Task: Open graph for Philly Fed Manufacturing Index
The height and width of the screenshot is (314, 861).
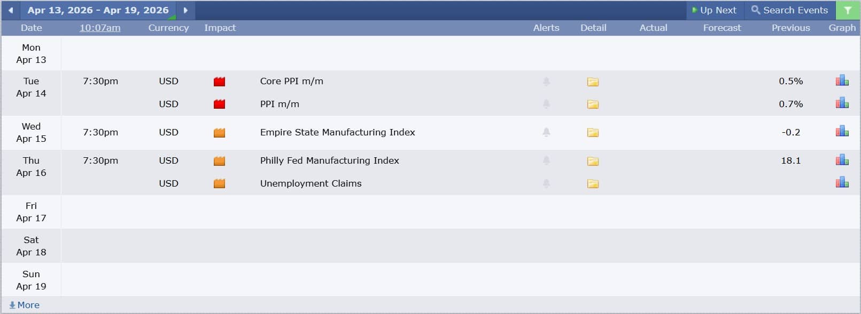Action: tap(842, 159)
